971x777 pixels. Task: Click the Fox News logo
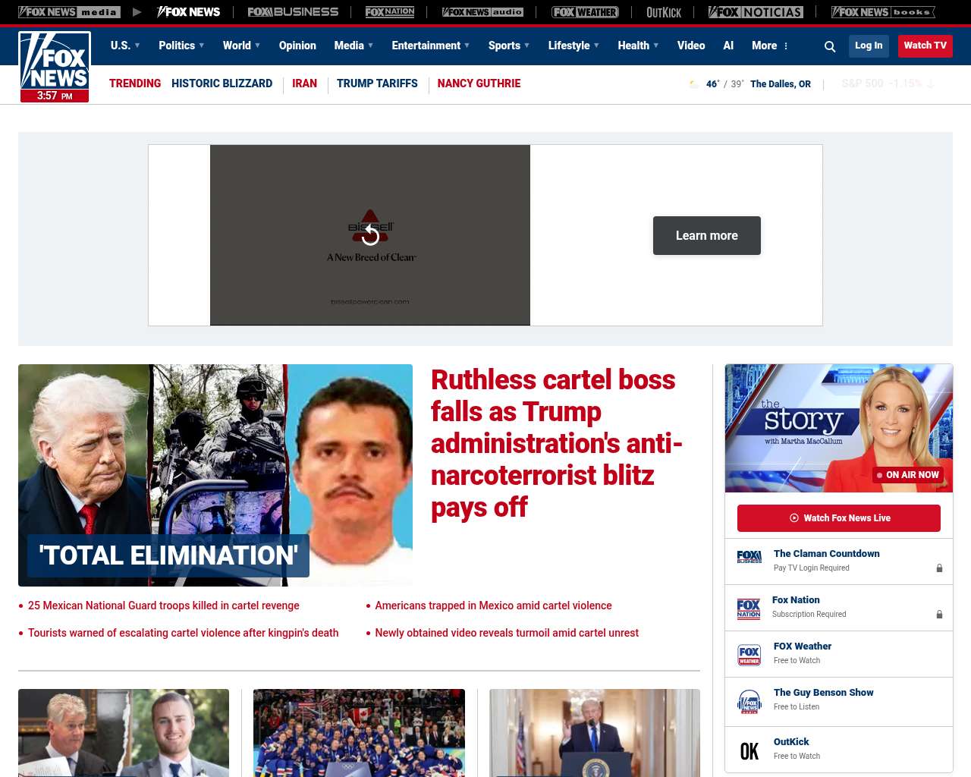55,67
